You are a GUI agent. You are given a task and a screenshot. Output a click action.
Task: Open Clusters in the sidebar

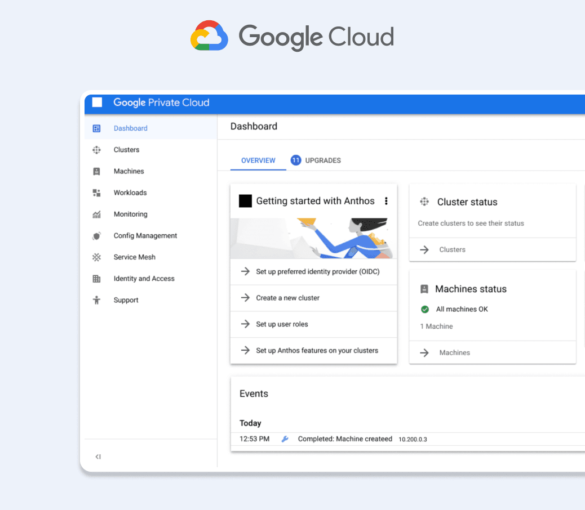pos(150,150)
